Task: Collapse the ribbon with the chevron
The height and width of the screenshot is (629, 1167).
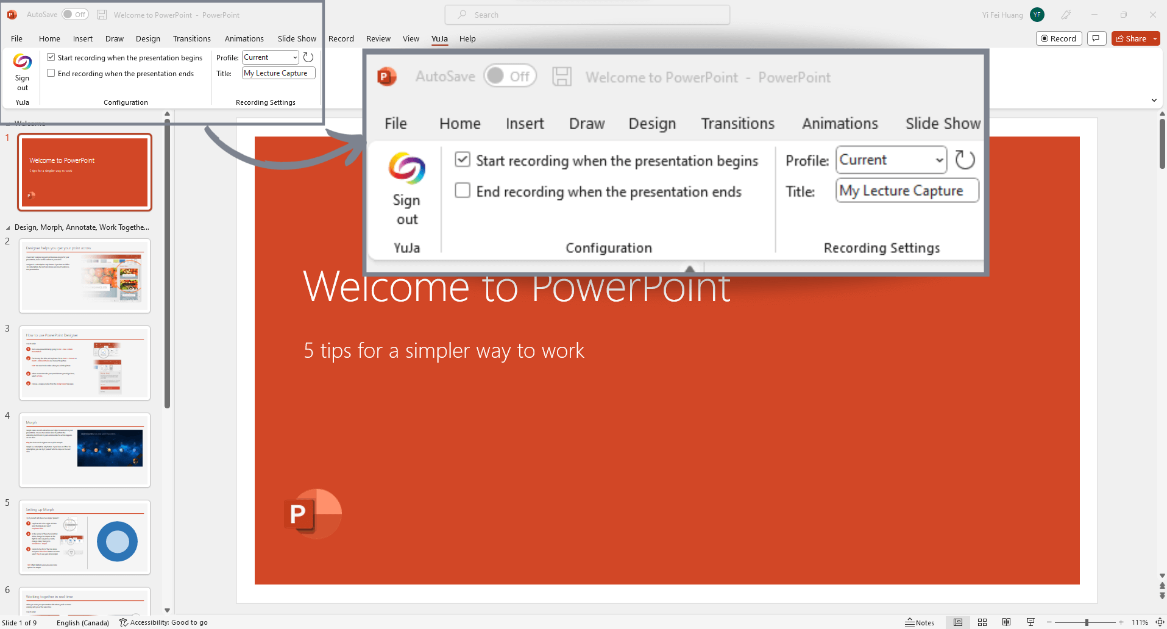Action: click(1154, 100)
